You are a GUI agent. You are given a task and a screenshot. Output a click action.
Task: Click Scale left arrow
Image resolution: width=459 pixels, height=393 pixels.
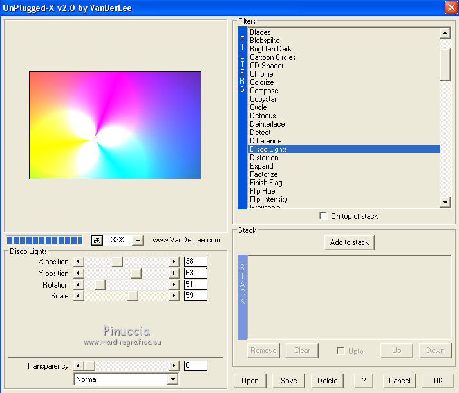click(x=79, y=296)
